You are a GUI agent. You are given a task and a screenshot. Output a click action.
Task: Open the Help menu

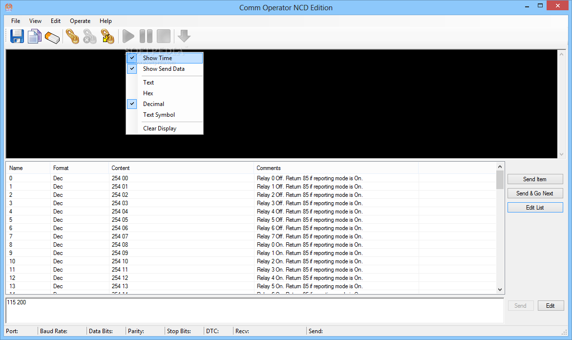pos(106,21)
